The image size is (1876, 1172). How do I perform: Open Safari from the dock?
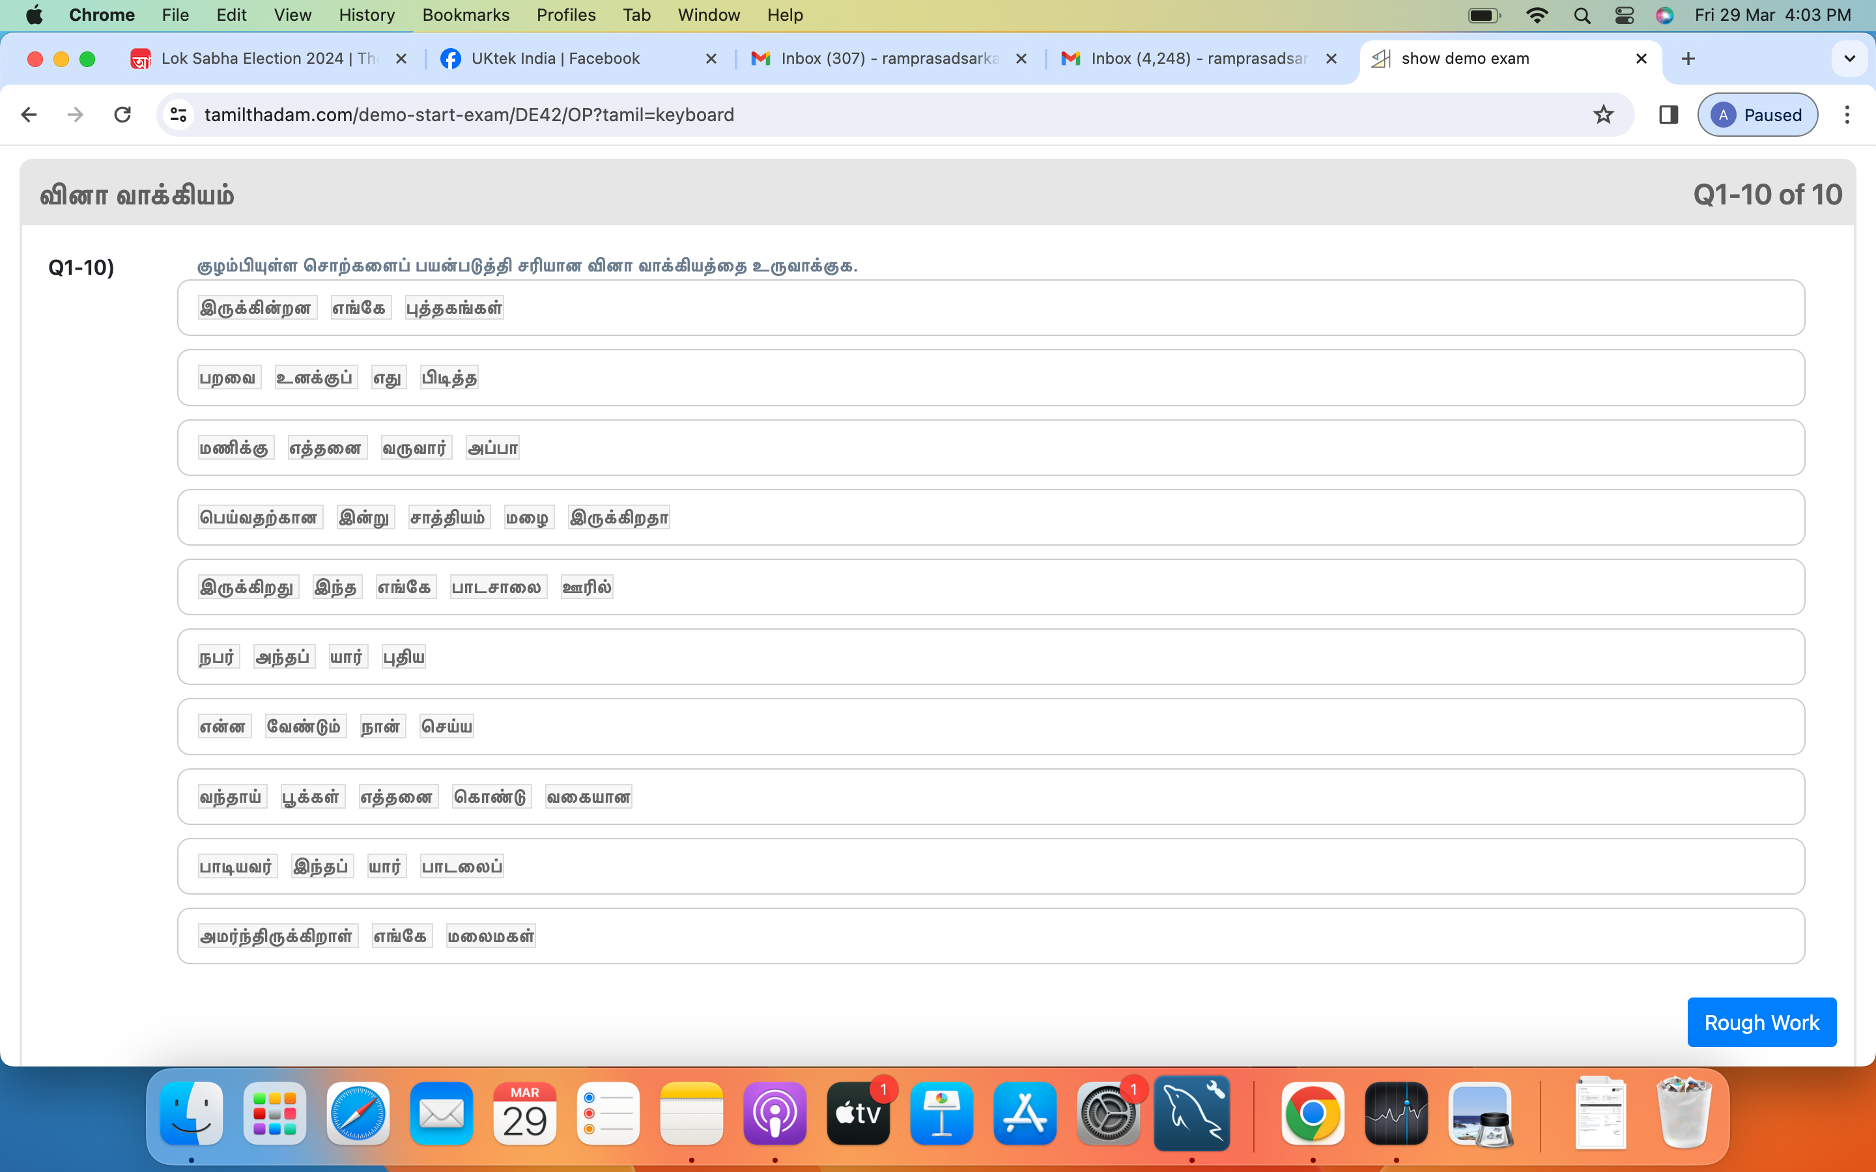click(358, 1114)
